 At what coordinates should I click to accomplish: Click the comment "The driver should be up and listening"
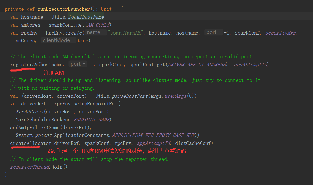[135, 80]
